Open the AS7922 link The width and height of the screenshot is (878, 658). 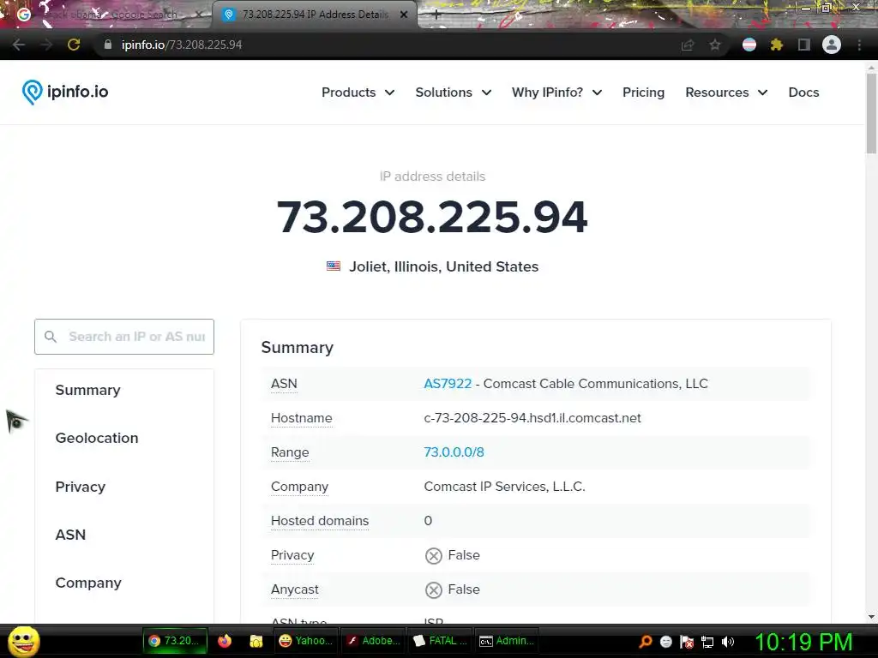click(448, 384)
